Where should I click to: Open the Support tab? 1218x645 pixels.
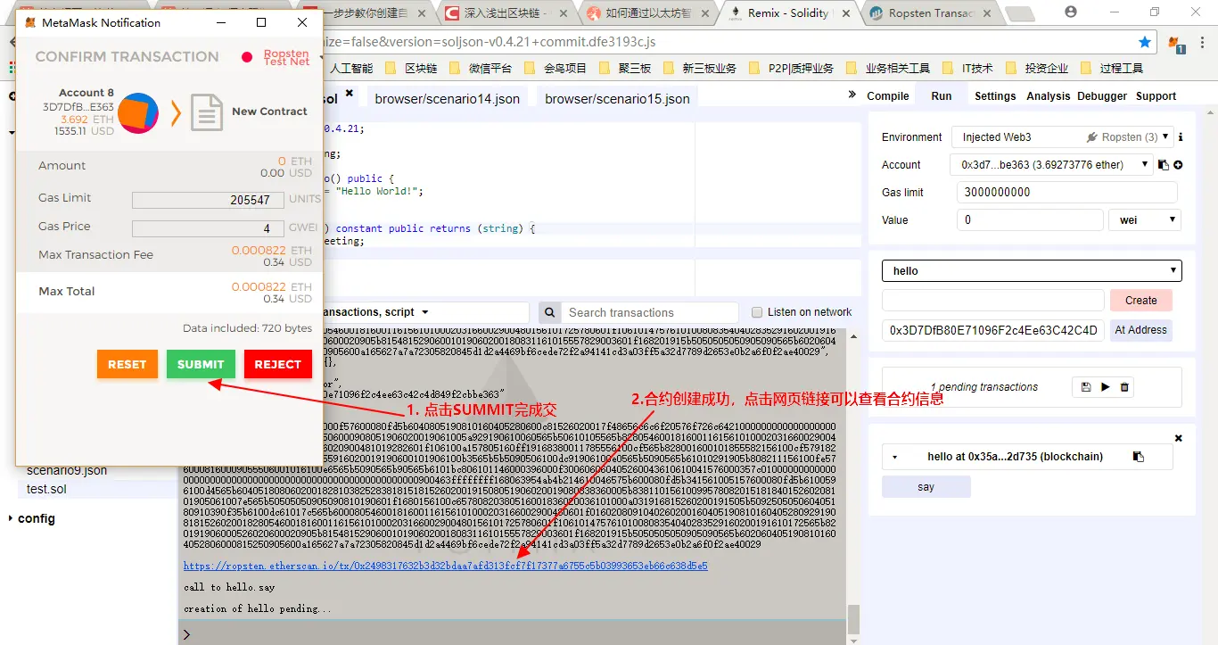(x=1156, y=95)
